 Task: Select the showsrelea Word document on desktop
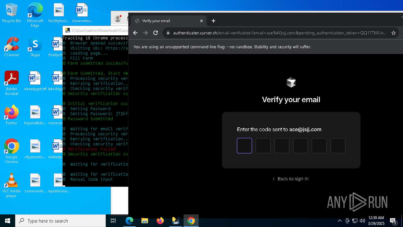coord(82,13)
